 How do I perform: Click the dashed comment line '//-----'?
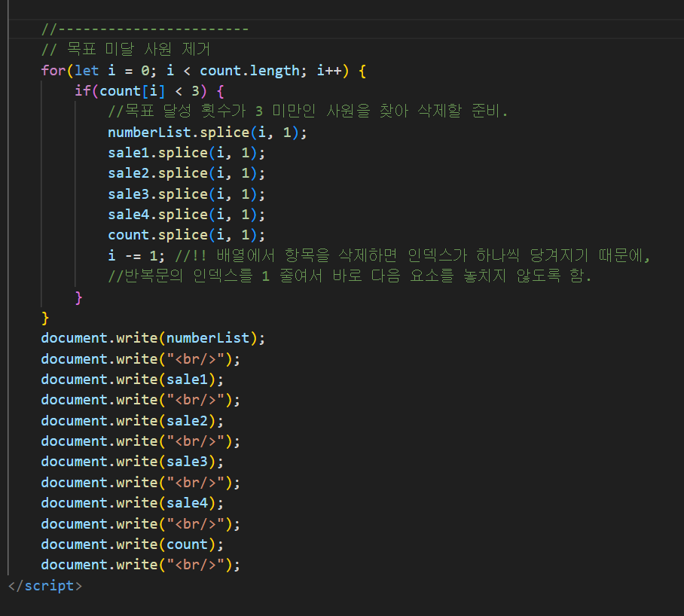(x=145, y=29)
